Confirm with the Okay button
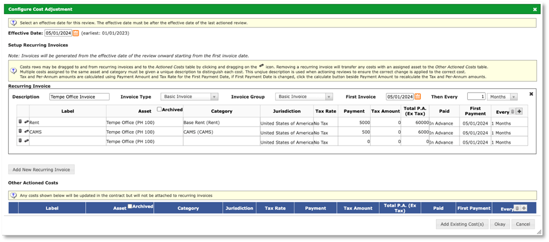Image resolution: width=549 pixels, height=242 pixels. tap(500, 224)
